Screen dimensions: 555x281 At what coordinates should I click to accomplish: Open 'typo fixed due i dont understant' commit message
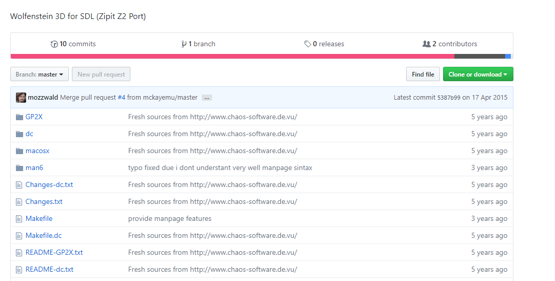point(220,168)
